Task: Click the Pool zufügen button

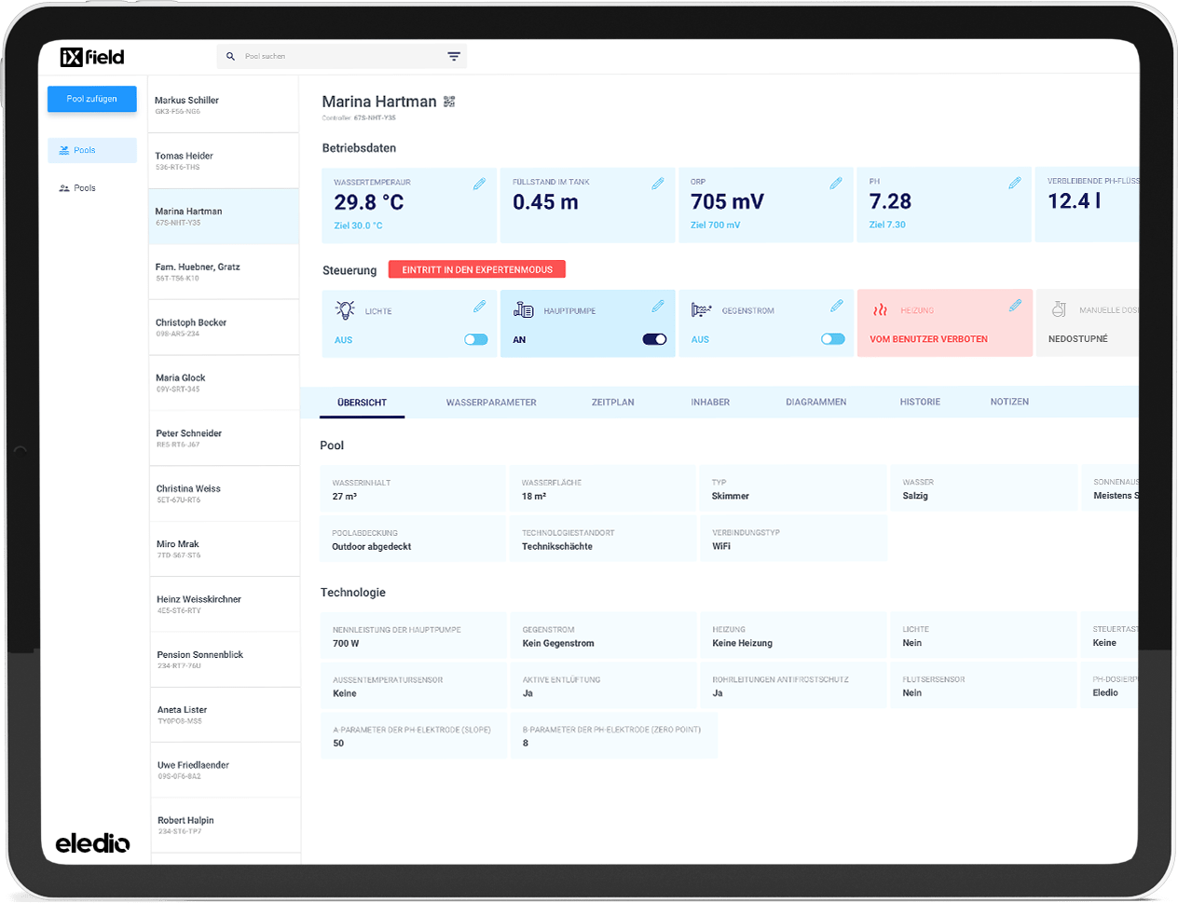Action: pyautogui.click(x=92, y=99)
